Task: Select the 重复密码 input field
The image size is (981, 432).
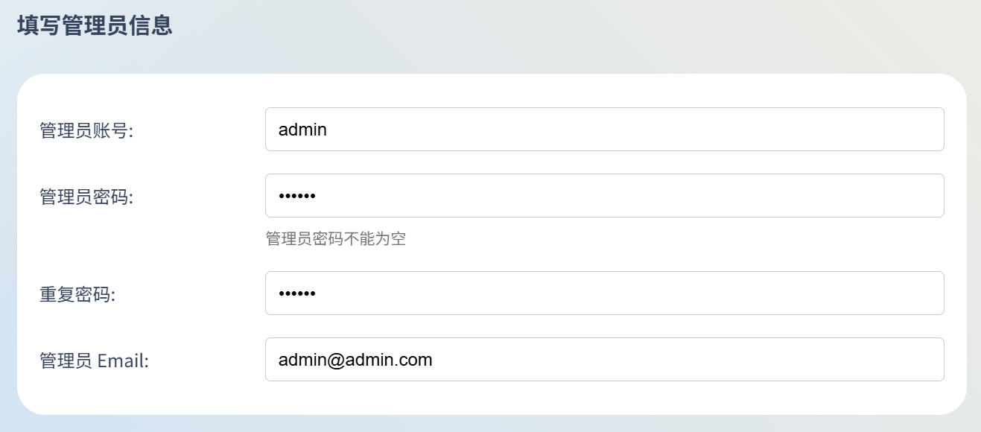Action: [x=605, y=293]
